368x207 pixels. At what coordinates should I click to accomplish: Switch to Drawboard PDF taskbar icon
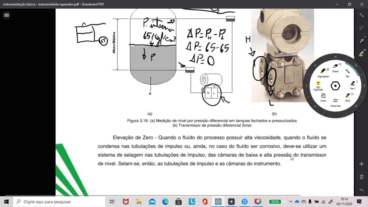tap(218, 202)
